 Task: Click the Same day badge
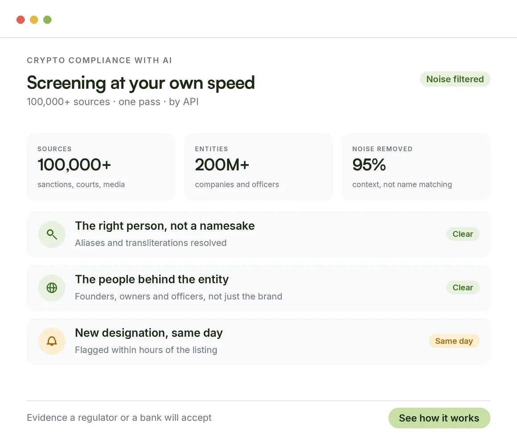coord(454,341)
